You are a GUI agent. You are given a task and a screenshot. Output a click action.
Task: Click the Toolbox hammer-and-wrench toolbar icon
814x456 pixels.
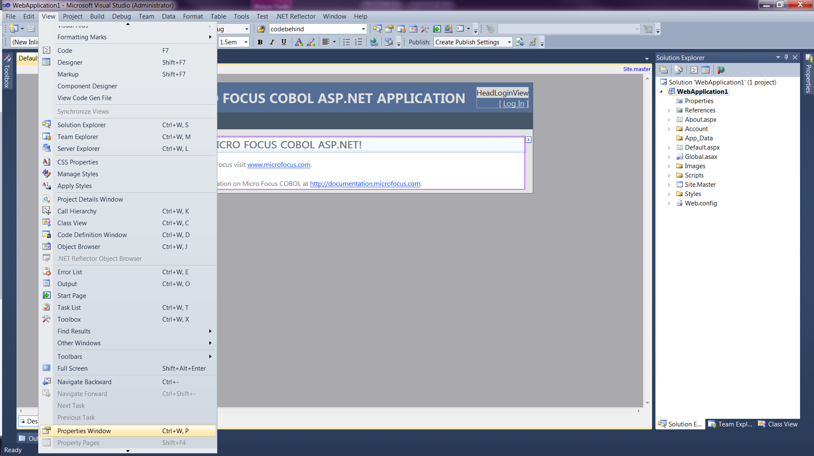click(425, 29)
